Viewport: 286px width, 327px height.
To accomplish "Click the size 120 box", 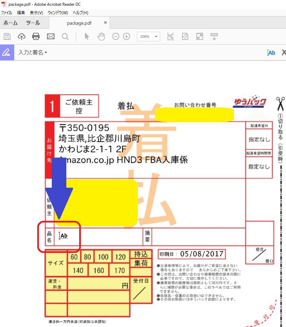I will point(120,257).
